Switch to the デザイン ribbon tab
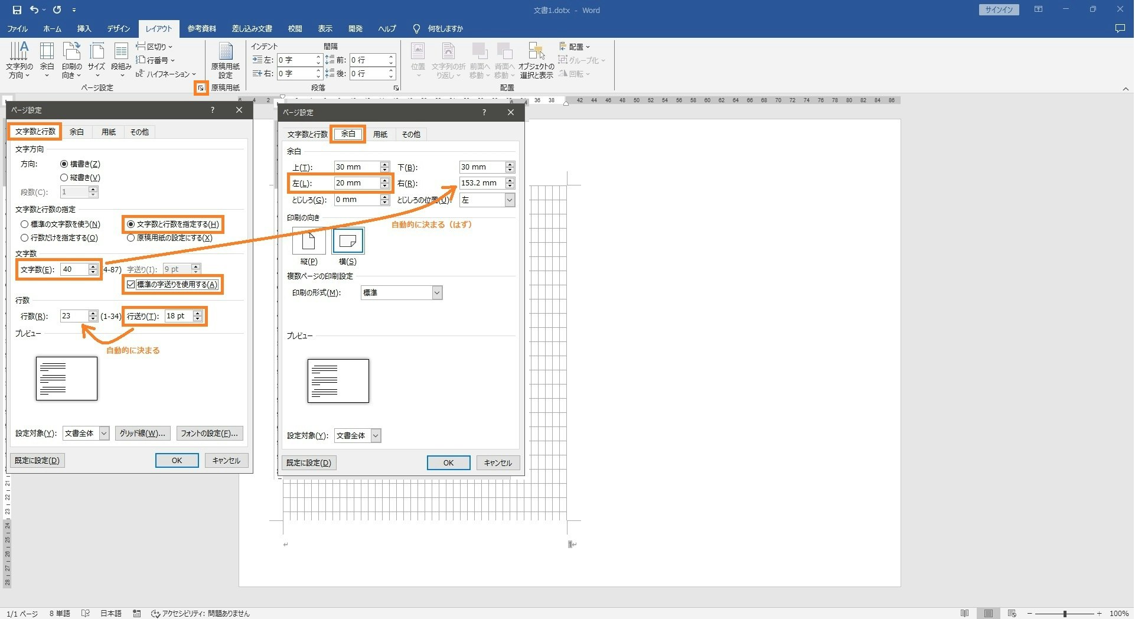Image resolution: width=1135 pixels, height=619 pixels. (x=119, y=28)
